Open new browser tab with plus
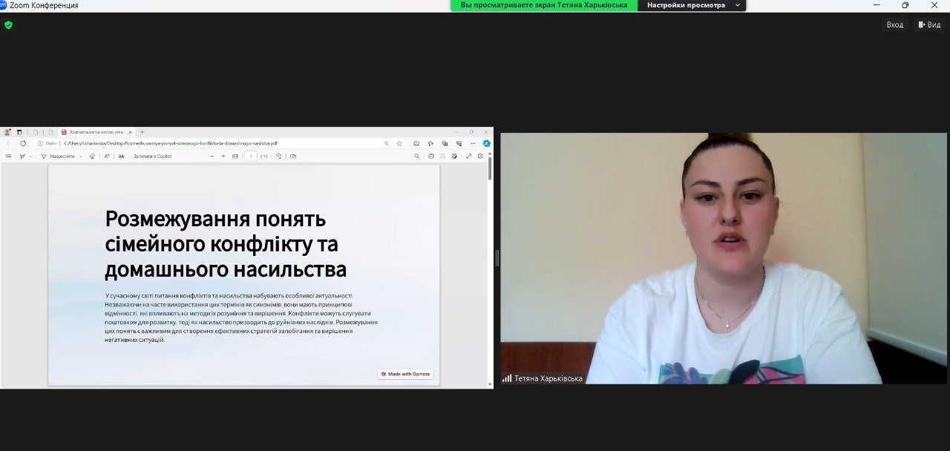Image resolution: width=950 pixels, height=451 pixels. click(x=142, y=132)
